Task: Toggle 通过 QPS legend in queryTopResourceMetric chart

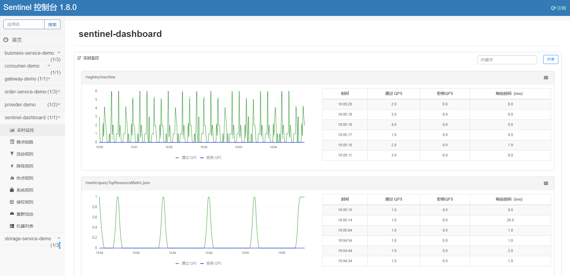Action: pyautogui.click(x=186, y=263)
